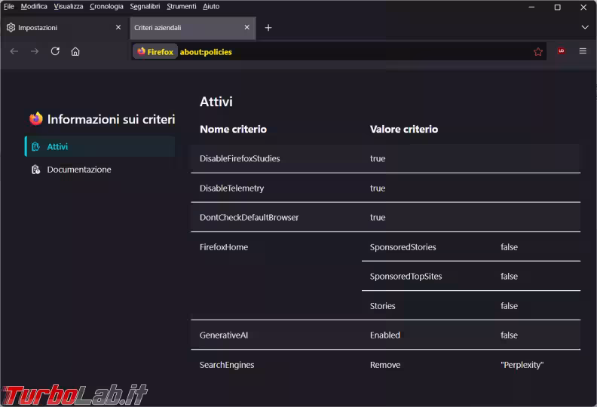Open the Cronologia menu
The height and width of the screenshot is (407, 597).
106,7
